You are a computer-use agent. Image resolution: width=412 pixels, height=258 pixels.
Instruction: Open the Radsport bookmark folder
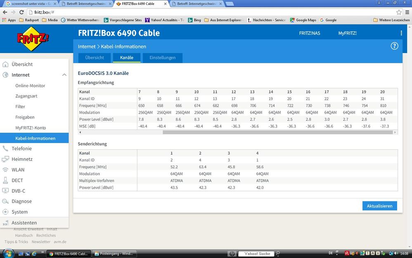click(x=29, y=20)
